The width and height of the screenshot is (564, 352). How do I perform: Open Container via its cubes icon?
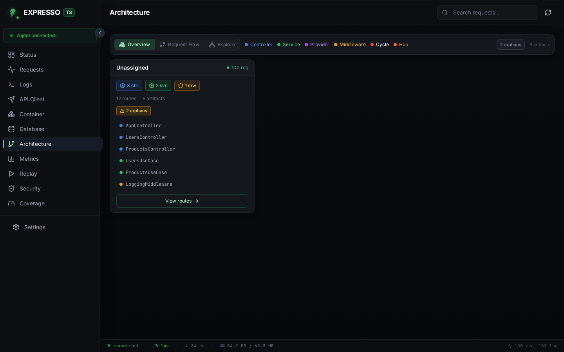[11, 114]
